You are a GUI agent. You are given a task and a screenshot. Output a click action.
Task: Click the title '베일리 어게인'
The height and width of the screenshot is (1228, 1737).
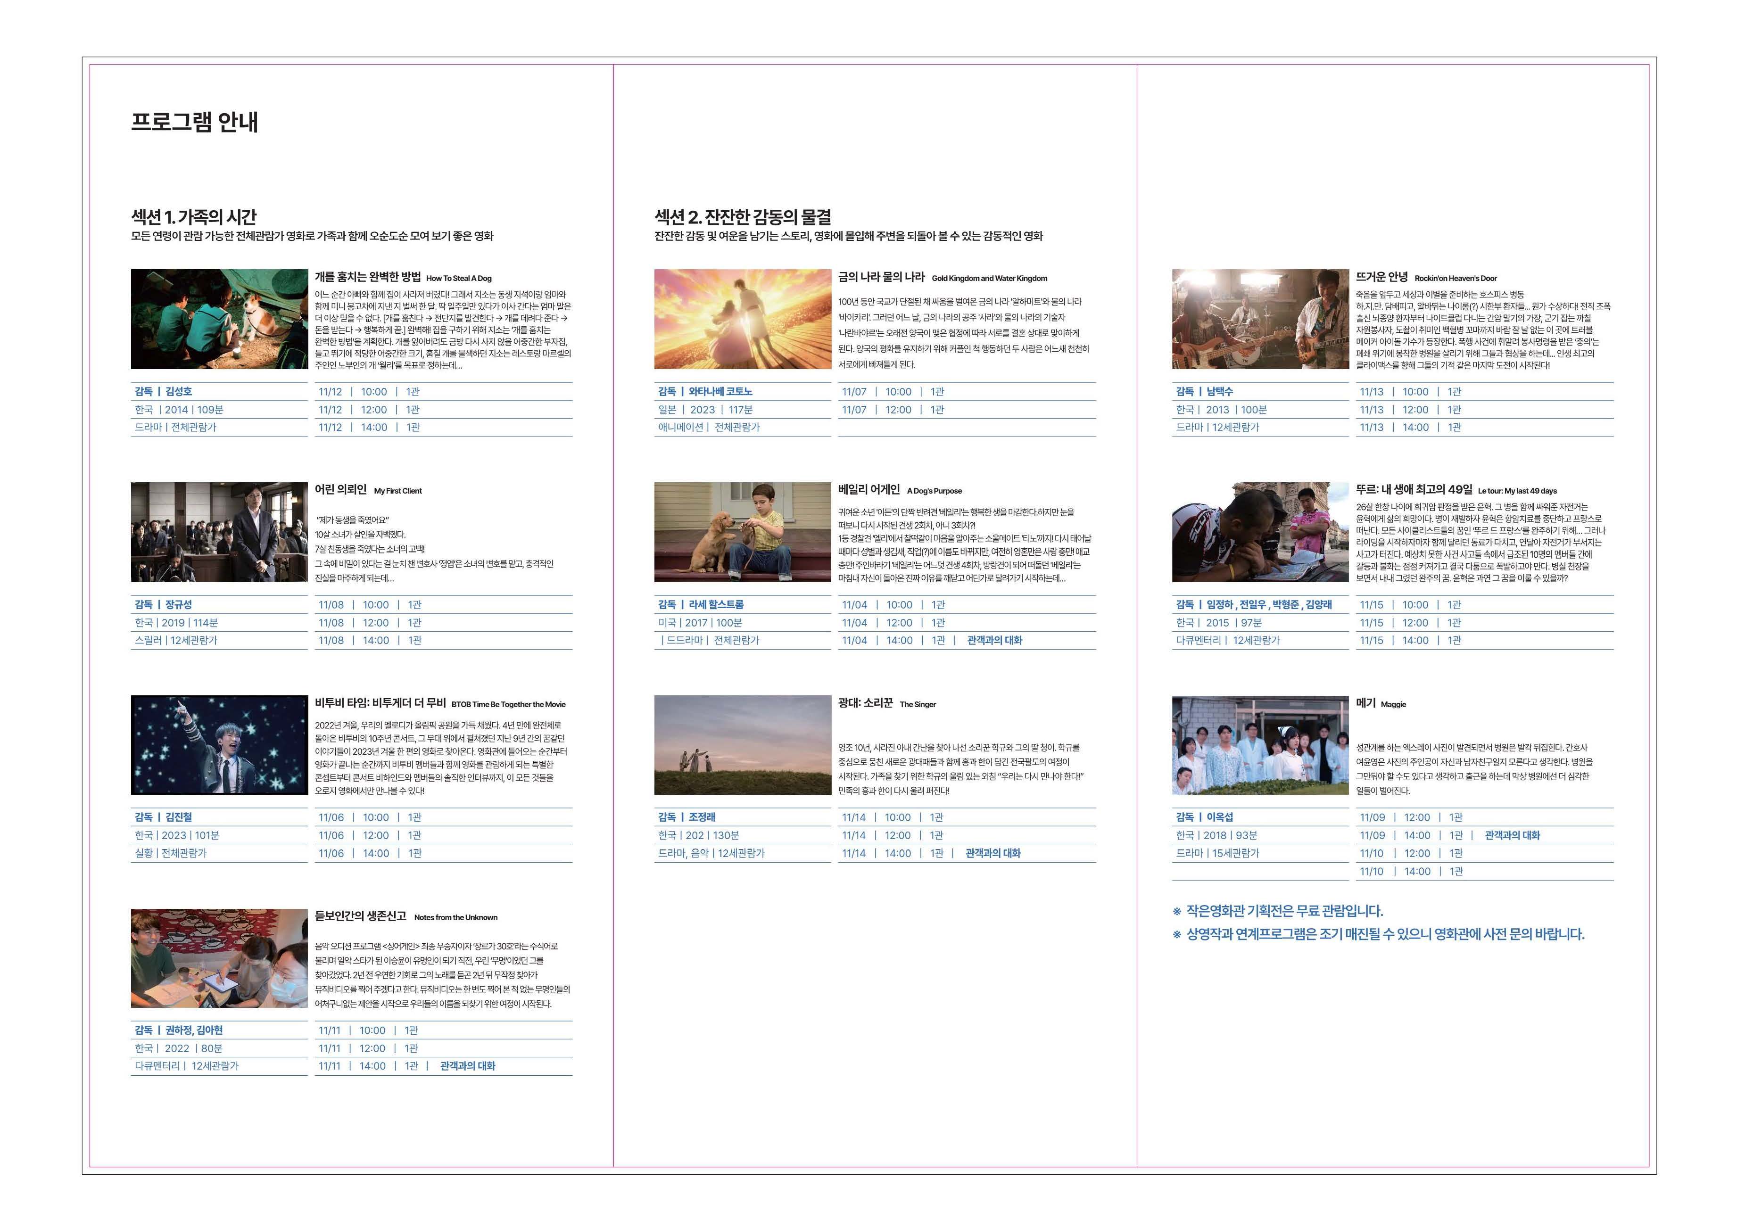coord(869,489)
